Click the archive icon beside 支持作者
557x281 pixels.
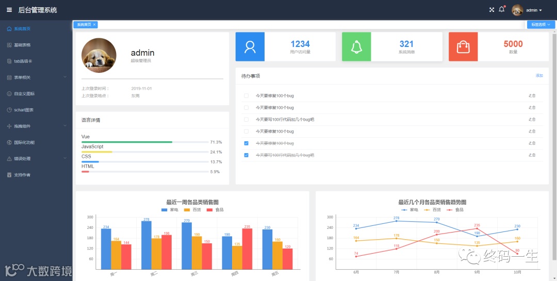(x=9, y=175)
